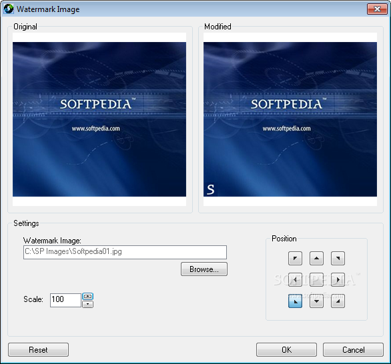This screenshot has height=364, width=391.
Task: Click the Watermark Image path field
Action: pos(125,252)
